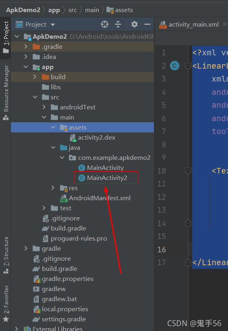228x331 pixels.
Task: Click the AndroidManifest.xml file icon
Action: [x=64, y=198]
